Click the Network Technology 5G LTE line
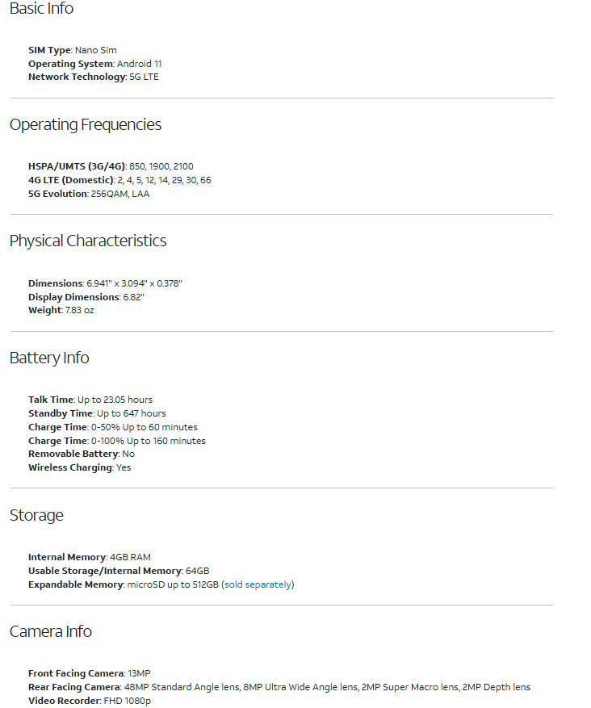This screenshot has width=591, height=708. (x=94, y=77)
